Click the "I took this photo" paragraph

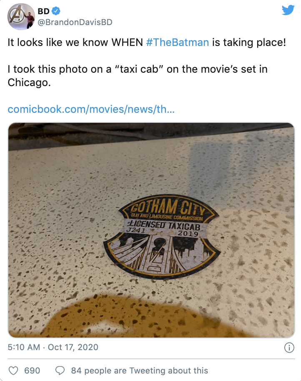pos(138,76)
